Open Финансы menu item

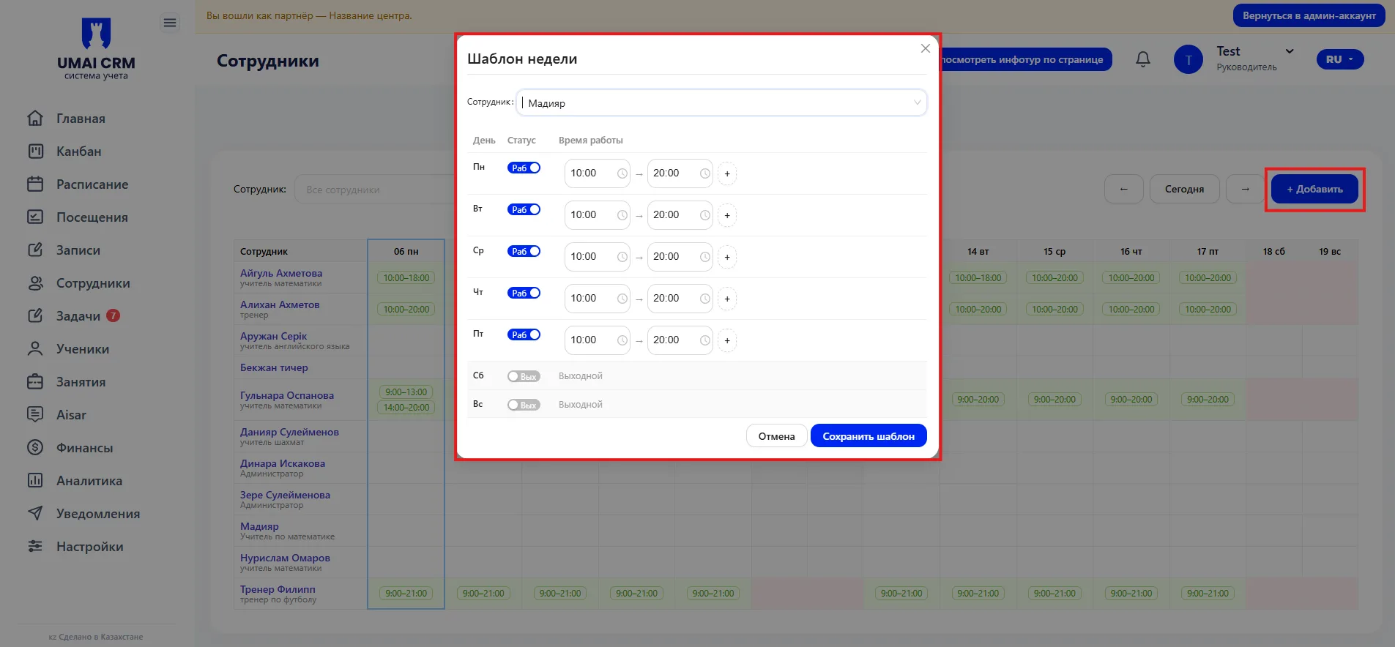pyautogui.click(x=85, y=448)
